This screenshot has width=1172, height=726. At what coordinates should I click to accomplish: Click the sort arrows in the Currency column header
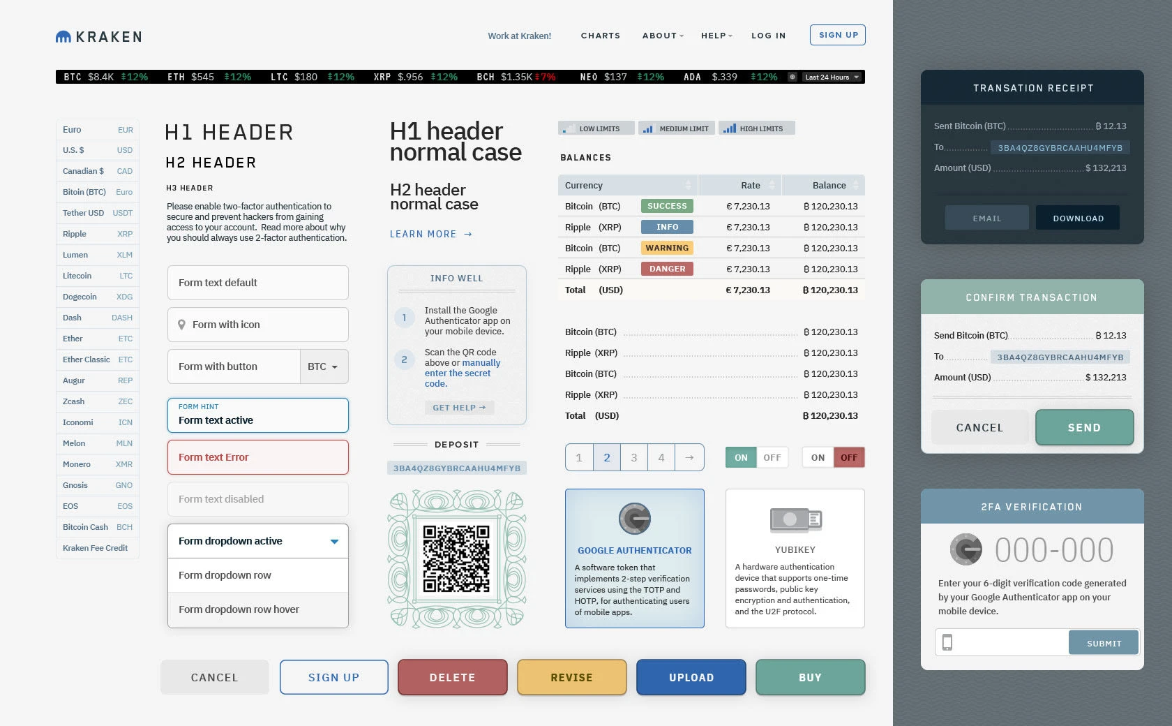689,185
